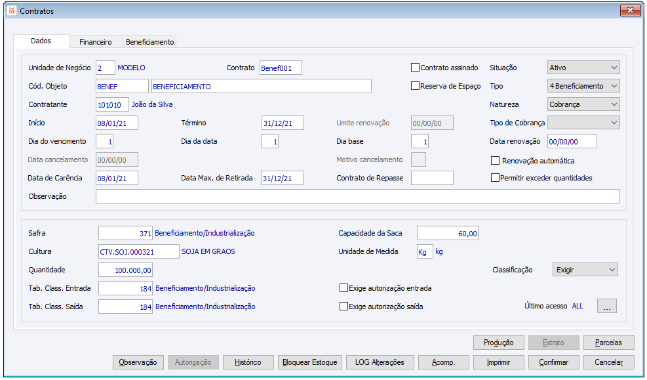Expand the Classificação dropdown
Image resolution: width=647 pixels, height=380 pixels.
pos(584,270)
